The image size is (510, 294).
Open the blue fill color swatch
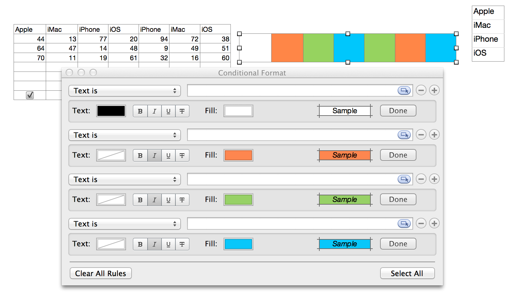coord(238,244)
